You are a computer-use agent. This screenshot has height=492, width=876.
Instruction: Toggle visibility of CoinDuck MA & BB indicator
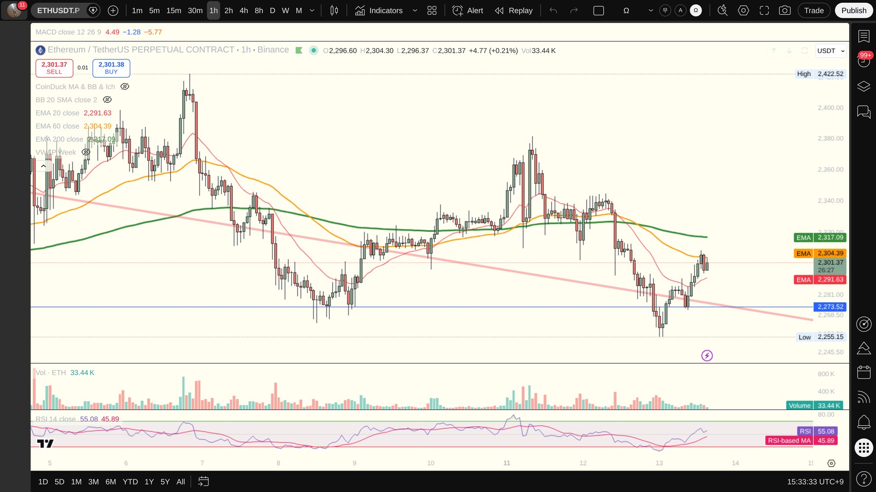click(x=125, y=86)
